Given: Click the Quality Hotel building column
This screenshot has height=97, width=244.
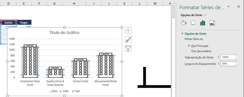Looking at the screenshot, I should tap(55, 72).
